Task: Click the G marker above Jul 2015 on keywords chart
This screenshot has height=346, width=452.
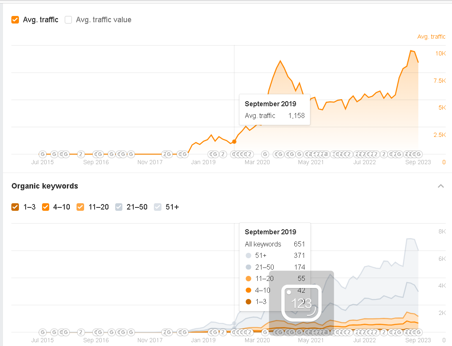Action: (x=42, y=332)
